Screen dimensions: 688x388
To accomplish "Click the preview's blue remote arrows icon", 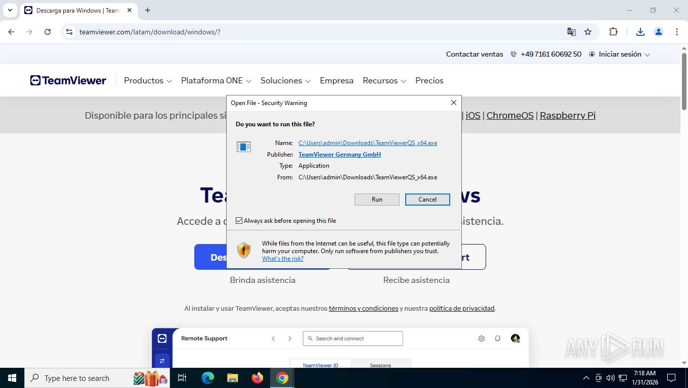I will pos(162,361).
